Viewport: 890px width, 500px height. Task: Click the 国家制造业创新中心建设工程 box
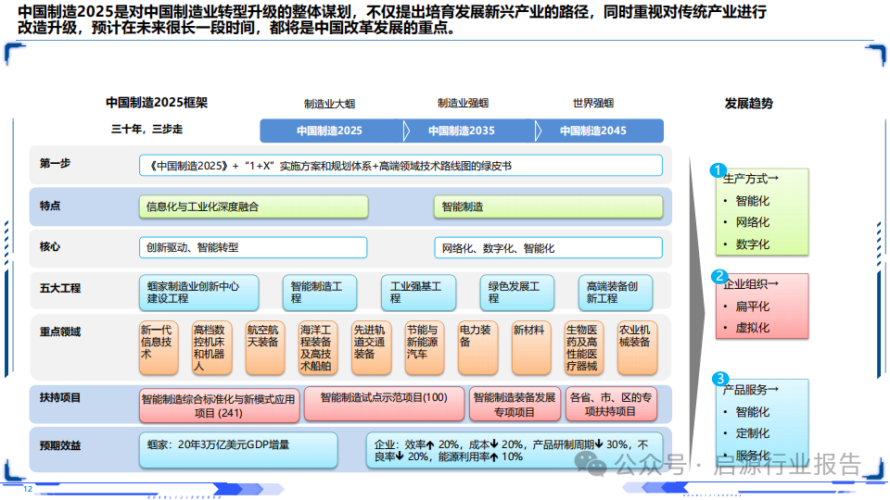pos(198,293)
